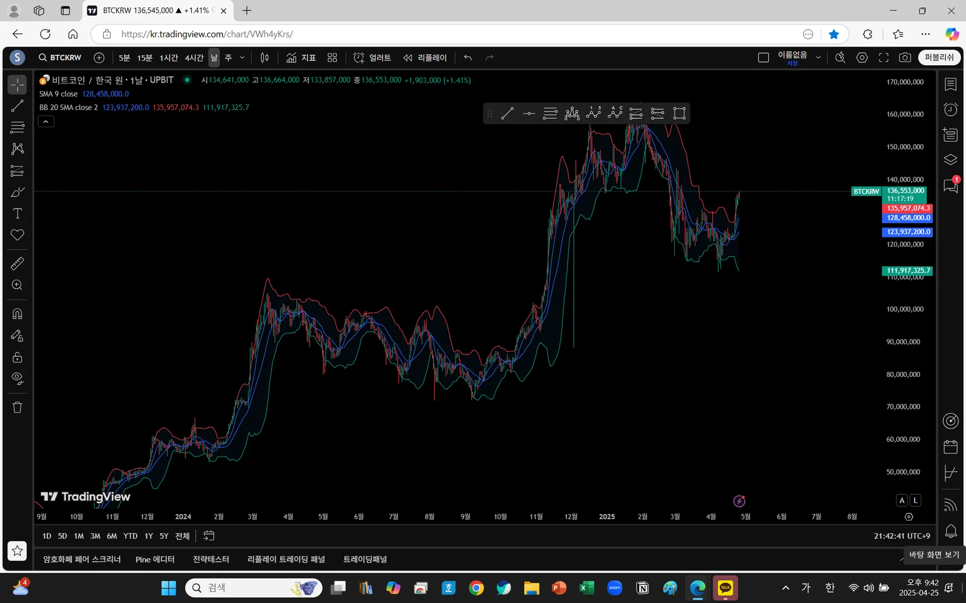Image resolution: width=966 pixels, height=603 pixels.
Task: Remove objects with the trash icon
Action: (17, 408)
